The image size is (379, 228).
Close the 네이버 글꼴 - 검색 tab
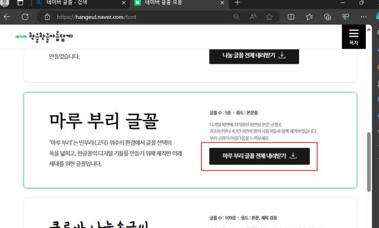point(124,2)
